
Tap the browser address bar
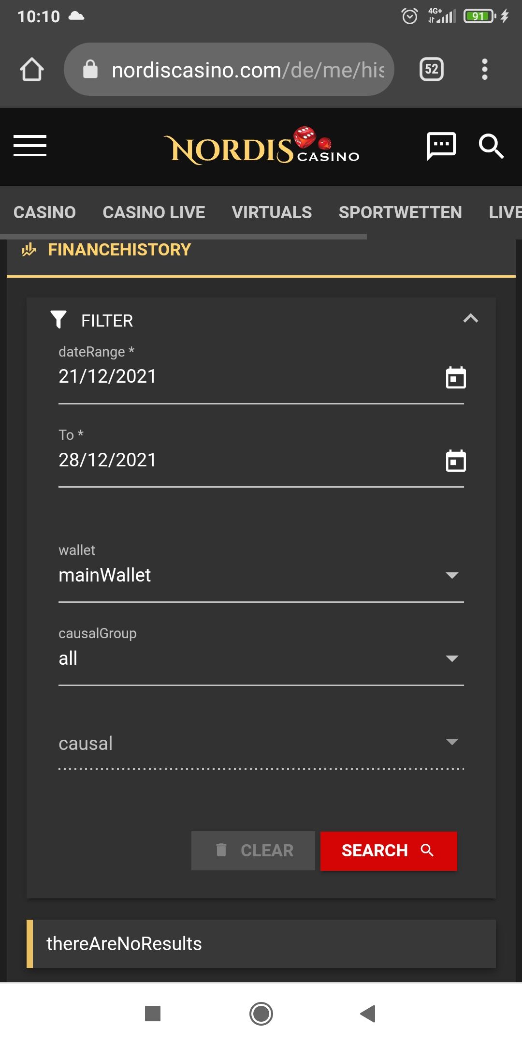tap(229, 70)
